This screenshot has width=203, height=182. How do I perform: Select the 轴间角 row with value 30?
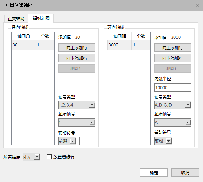33,45
